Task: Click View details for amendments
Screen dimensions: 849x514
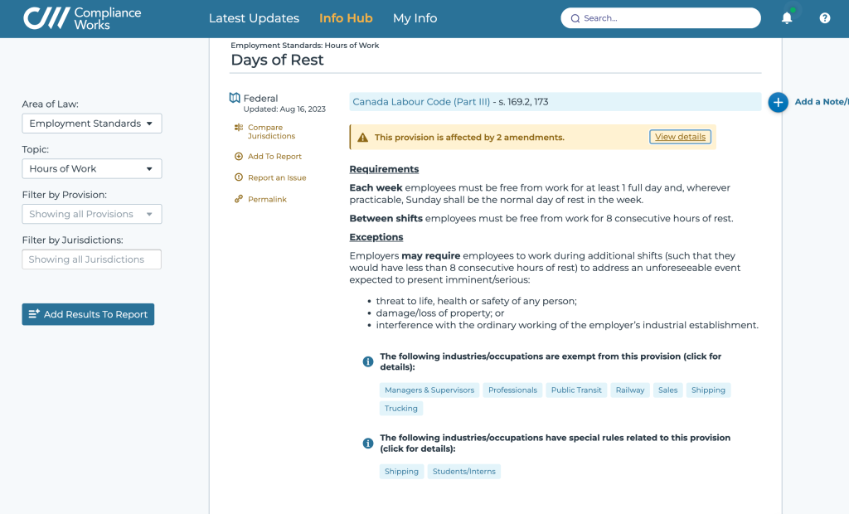Action: (680, 137)
